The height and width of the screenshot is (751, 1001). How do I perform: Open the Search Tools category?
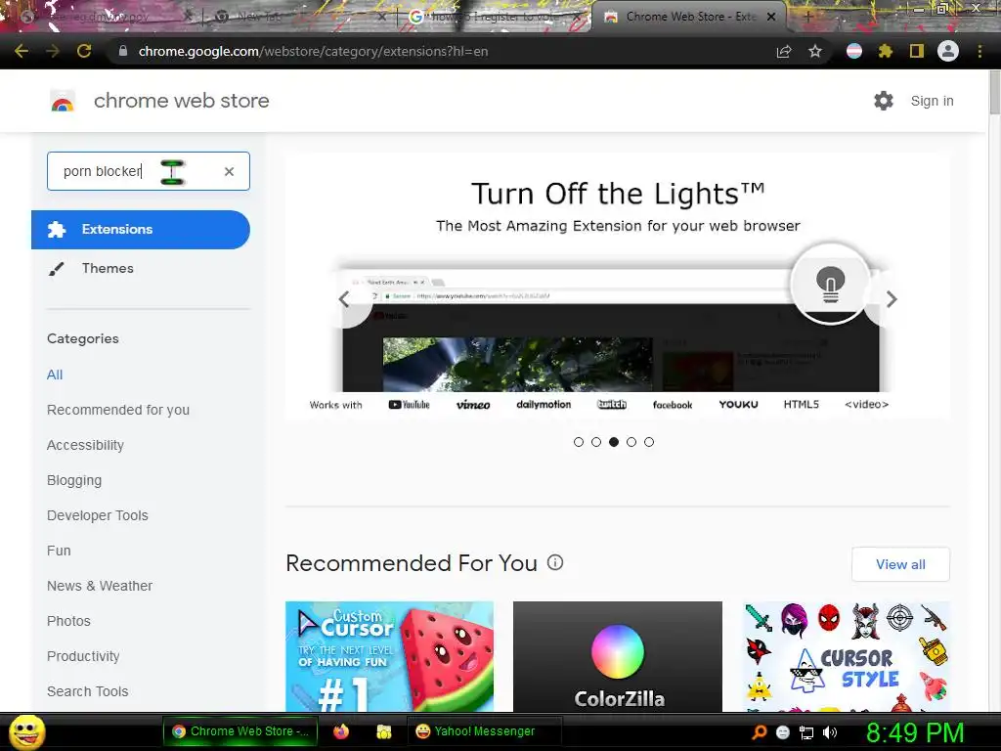click(87, 691)
